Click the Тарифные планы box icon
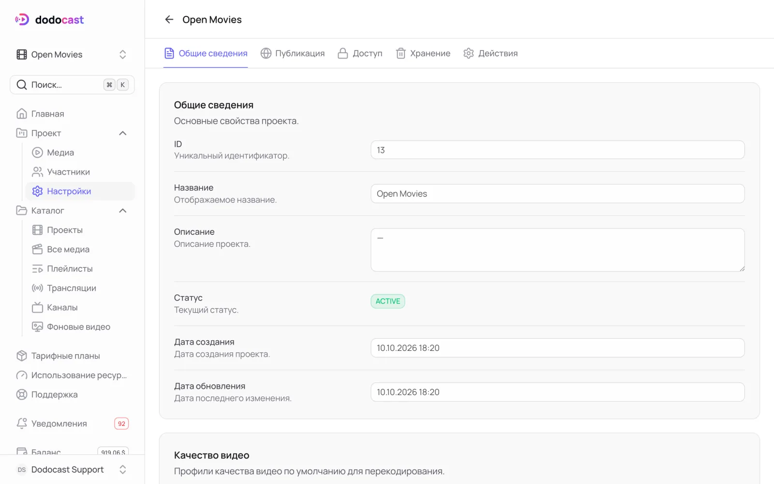This screenshot has width=774, height=484. tap(22, 356)
